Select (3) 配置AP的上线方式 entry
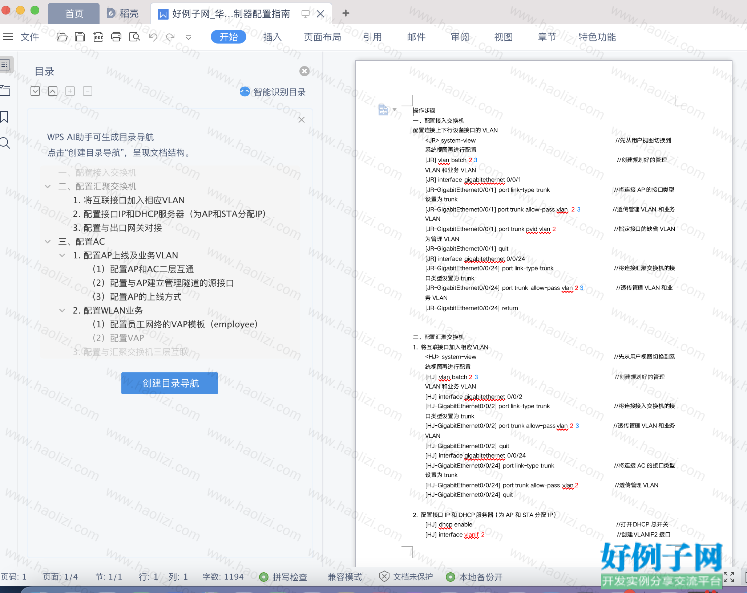This screenshot has height=593, width=747. (x=137, y=297)
